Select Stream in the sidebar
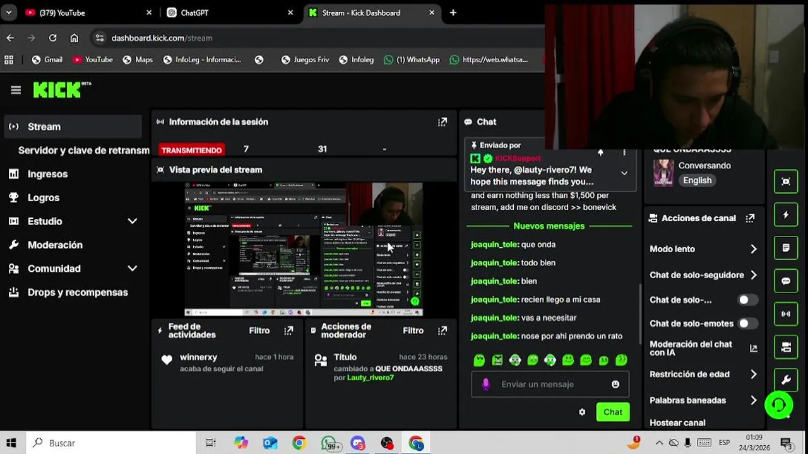The image size is (808, 454). tap(73, 127)
